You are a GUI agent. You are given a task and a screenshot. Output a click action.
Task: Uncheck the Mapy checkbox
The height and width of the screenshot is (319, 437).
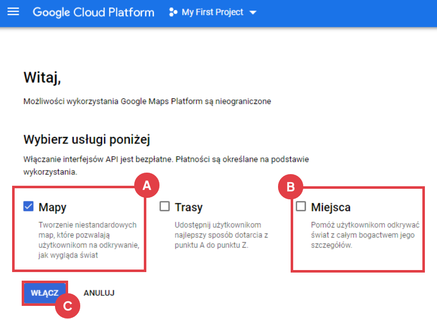point(28,206)
